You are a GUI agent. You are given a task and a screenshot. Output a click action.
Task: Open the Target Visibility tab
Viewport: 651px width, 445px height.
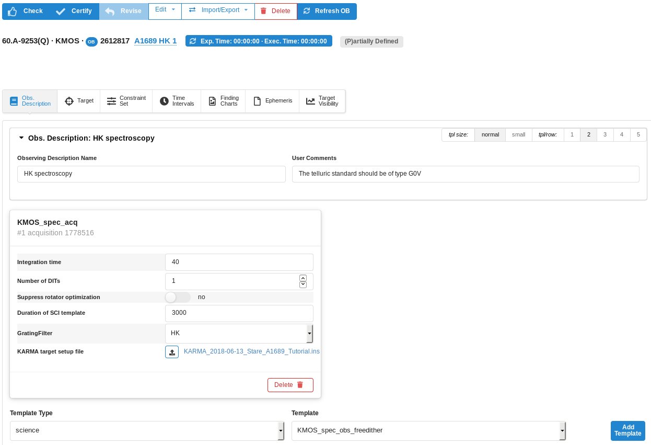click(x=322, y=101)
